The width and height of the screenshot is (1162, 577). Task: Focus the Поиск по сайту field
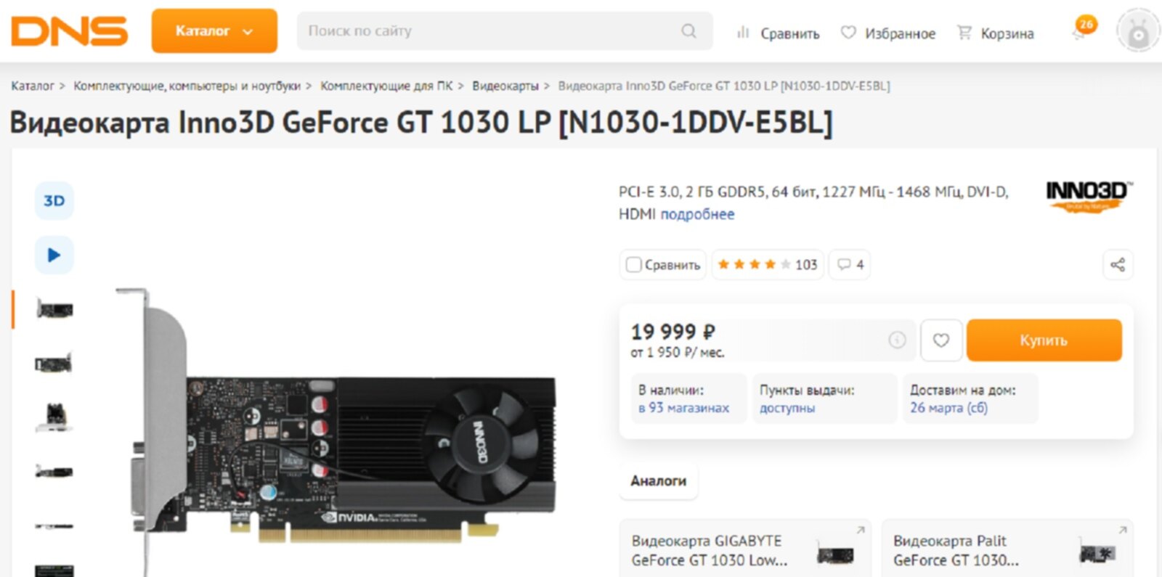[505, 31]
